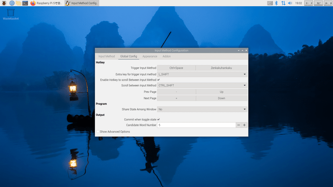Expand the Scroll between Input Method dropdown
This screenshot has height=187, width=333.
(x=202, y=85)
